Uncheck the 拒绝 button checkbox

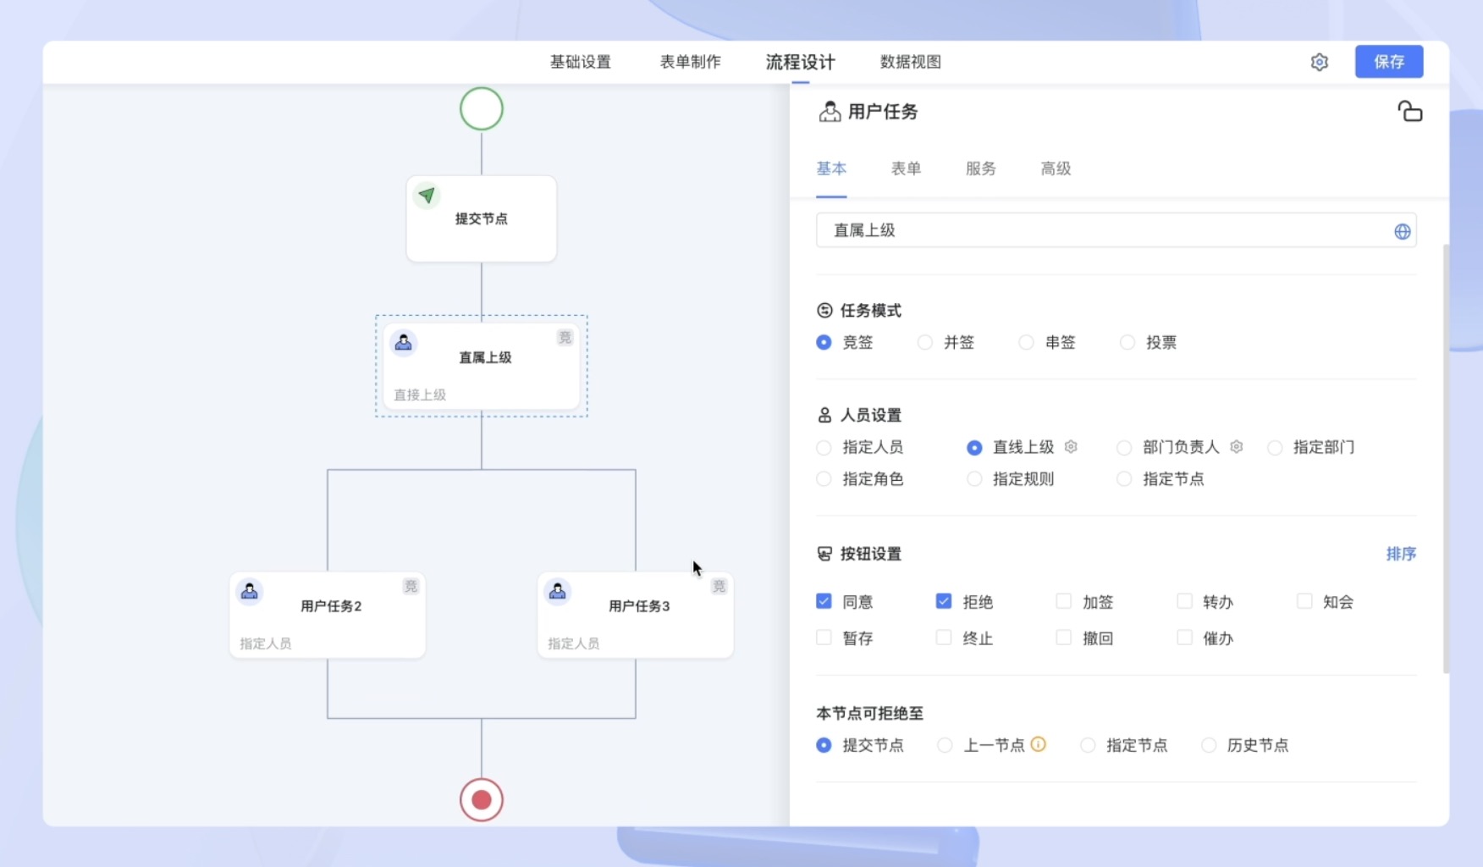click(x=944, y=601)
